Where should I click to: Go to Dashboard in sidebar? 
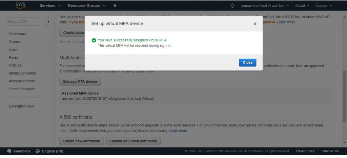pyautogui.click(x=18, y=34)
